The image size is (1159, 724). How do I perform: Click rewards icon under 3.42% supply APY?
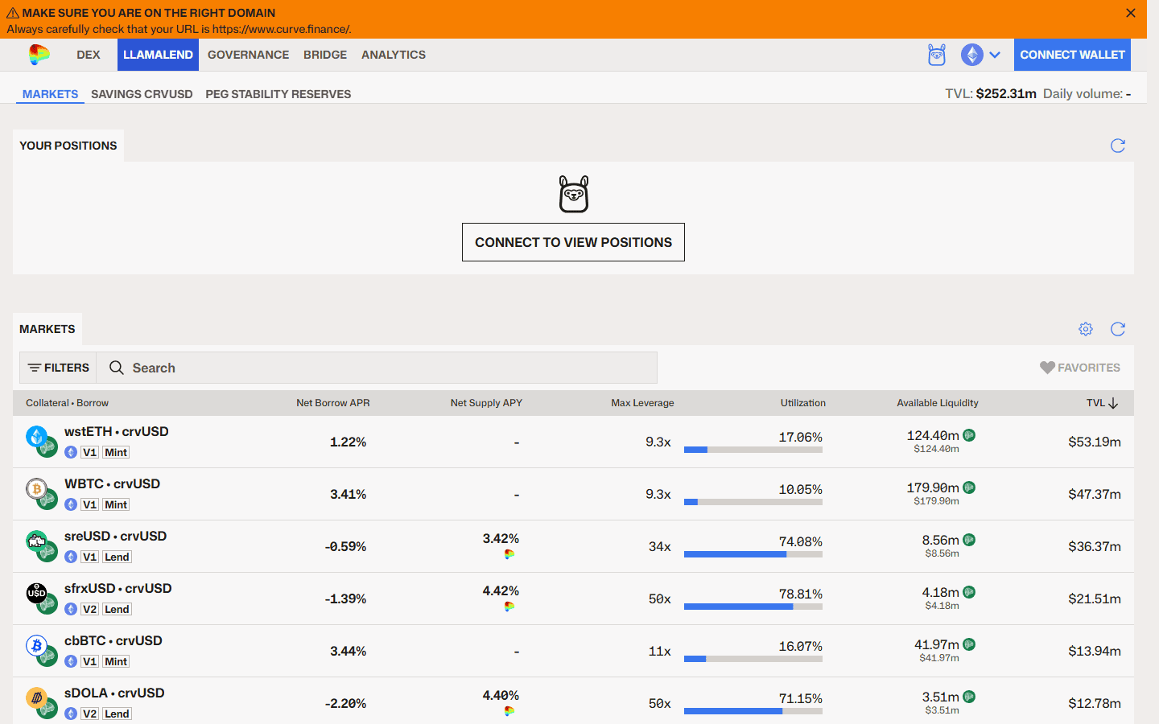click(509, 554)
